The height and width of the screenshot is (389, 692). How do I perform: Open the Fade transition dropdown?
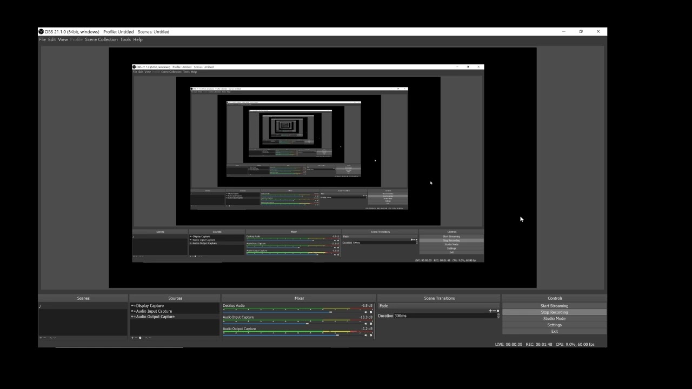[x=438, y=306]
